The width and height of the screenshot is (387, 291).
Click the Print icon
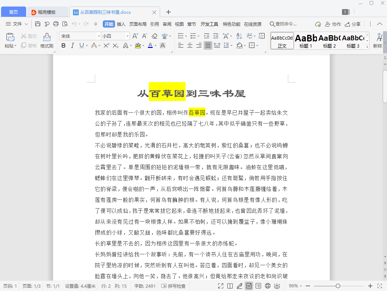click(x=56, y=24)
